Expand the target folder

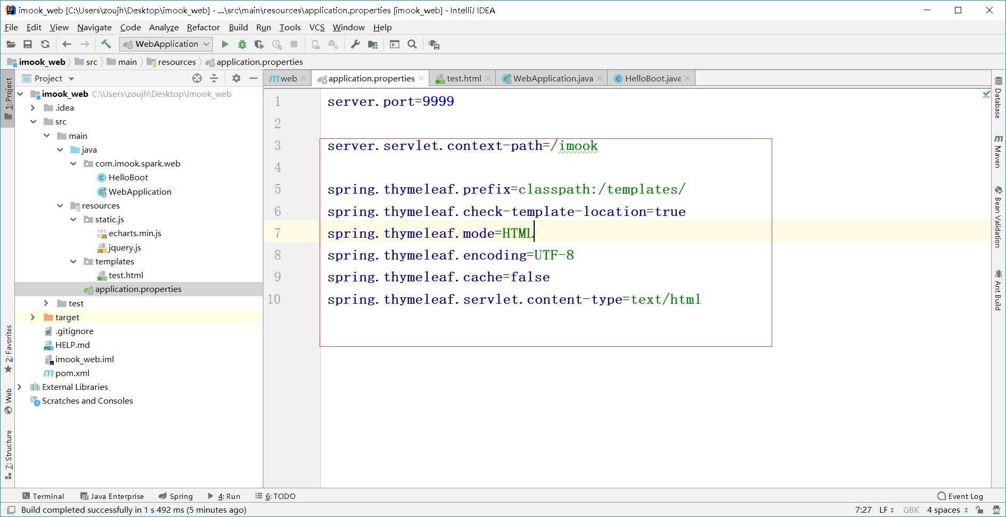pyautogui.click(x=34, y=317)
